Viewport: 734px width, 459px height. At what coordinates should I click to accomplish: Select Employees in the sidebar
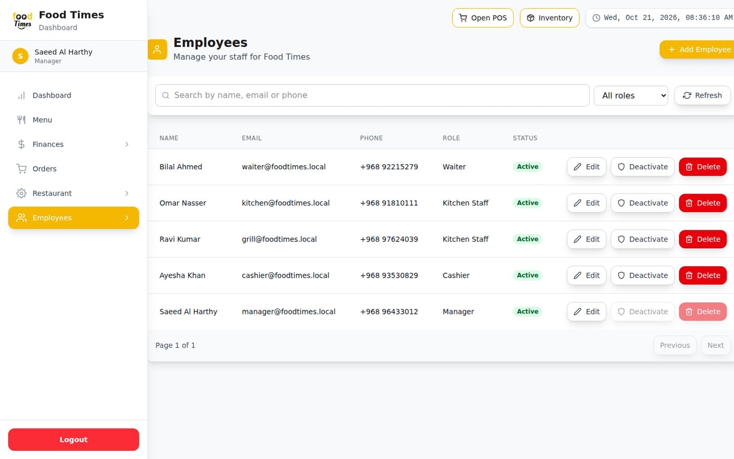click(x=73, y=218)
